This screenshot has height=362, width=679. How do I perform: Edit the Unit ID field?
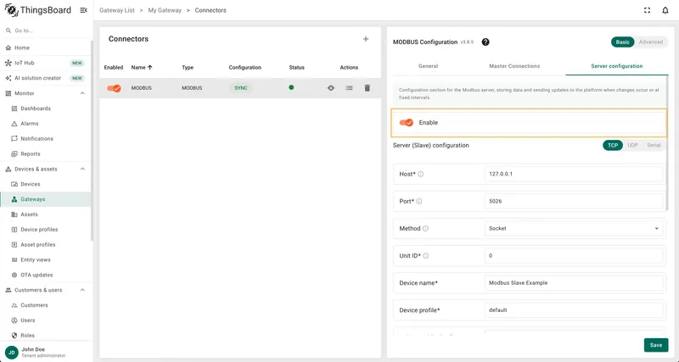click(574, 256)
